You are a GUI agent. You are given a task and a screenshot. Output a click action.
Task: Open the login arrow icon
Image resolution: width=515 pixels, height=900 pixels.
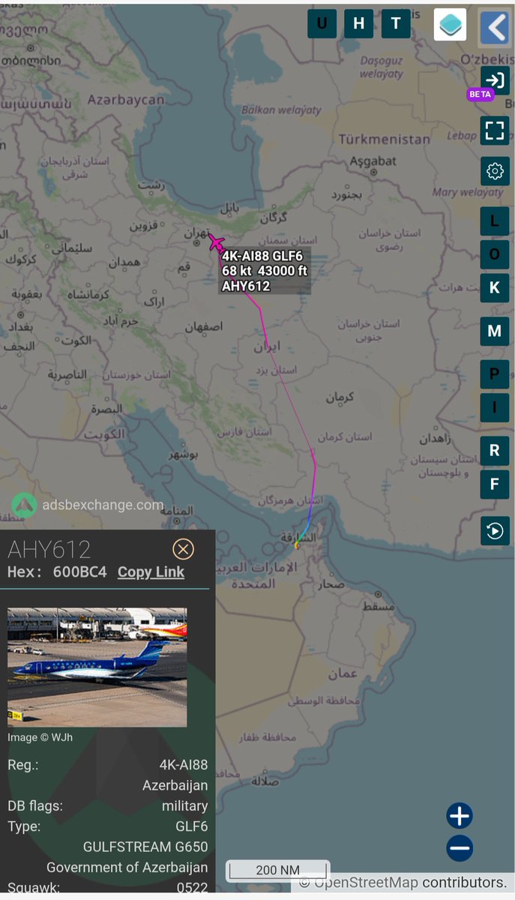click(x=495, y=80)
